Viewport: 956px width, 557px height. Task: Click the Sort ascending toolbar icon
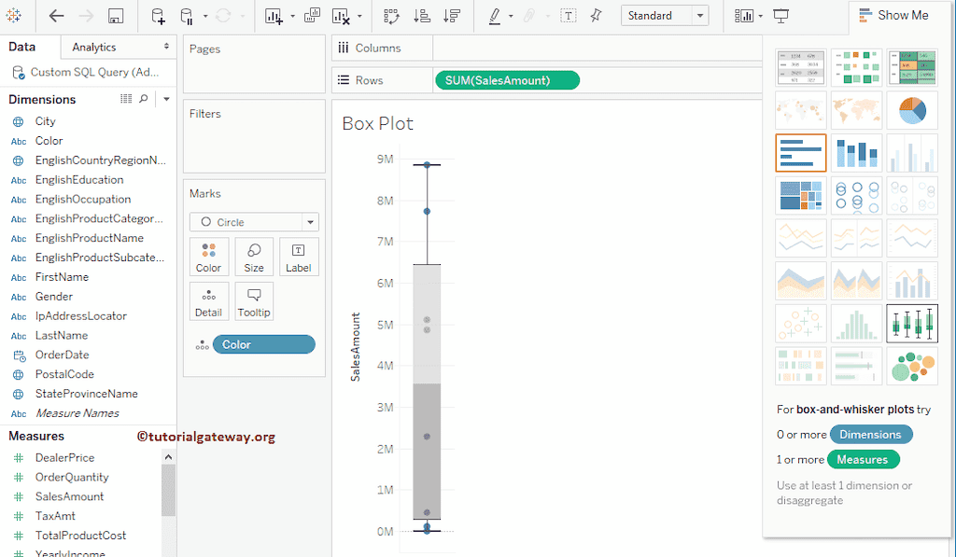(x=421, y=16)
